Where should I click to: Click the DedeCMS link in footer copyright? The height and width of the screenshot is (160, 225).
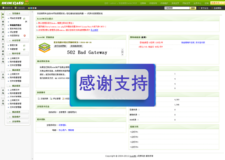click(133, 156)
